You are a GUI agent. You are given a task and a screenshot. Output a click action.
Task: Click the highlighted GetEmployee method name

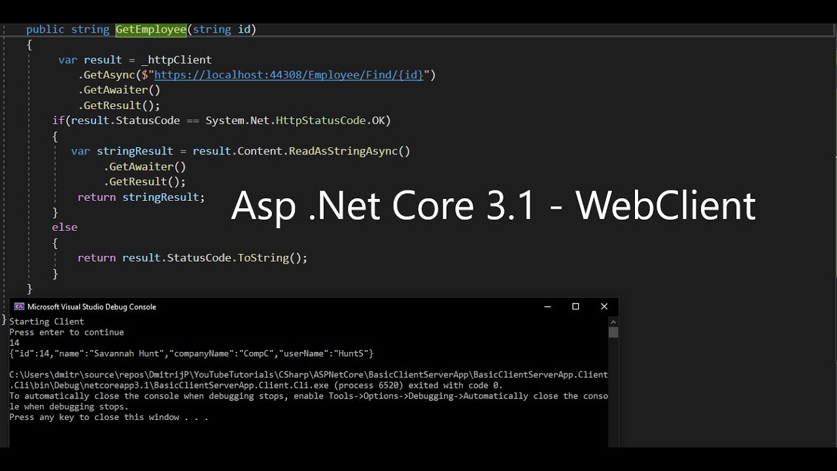(x=151, y=29)
